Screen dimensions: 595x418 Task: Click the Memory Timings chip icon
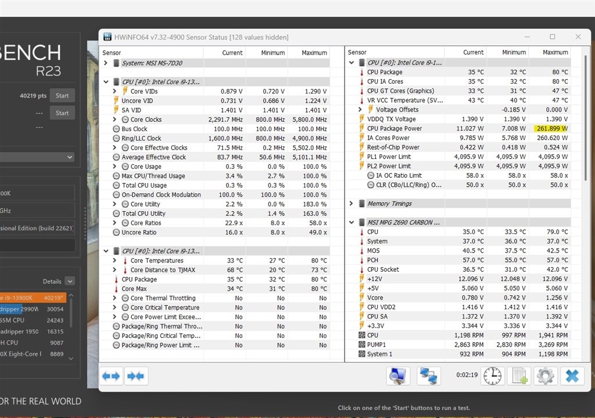362,204
